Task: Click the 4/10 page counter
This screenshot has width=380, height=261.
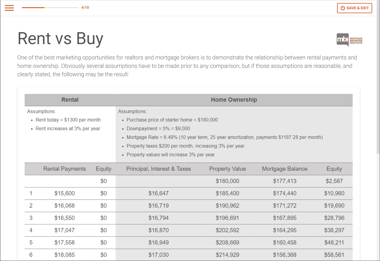Action: point(85,7)
